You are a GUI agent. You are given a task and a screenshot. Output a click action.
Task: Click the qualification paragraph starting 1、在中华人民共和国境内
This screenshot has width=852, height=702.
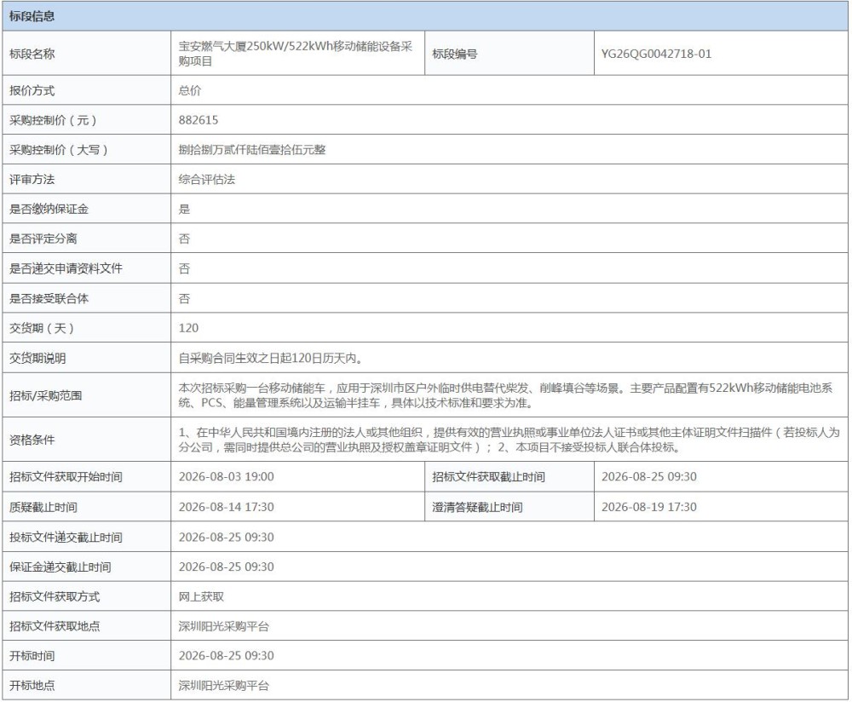[x=509, y=440]
